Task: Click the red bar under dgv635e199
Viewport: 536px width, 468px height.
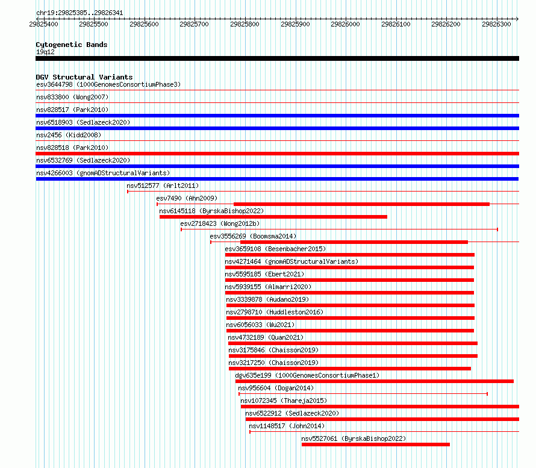Action: 375,381
